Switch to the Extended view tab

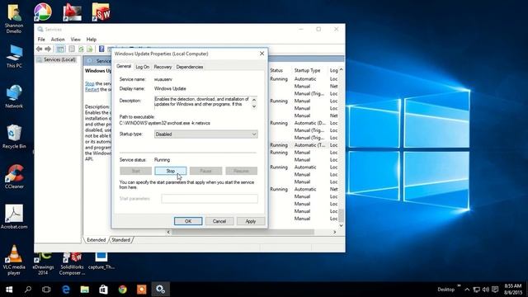coord(96,240)
